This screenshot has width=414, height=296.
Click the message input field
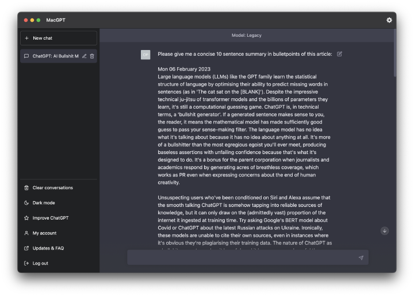248,257
